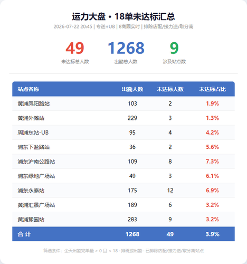247x264 pixels.
Task: Click the large red 49 summary figure
Action: [x=75, y=48]
